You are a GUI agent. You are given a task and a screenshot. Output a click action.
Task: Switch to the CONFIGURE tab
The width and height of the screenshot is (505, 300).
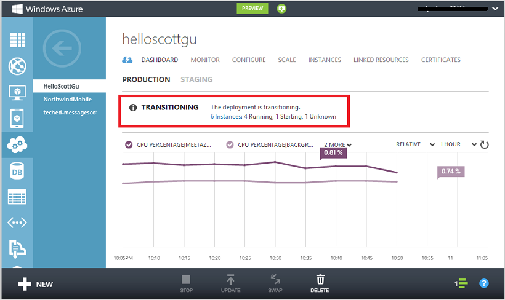tap(249, 60)
